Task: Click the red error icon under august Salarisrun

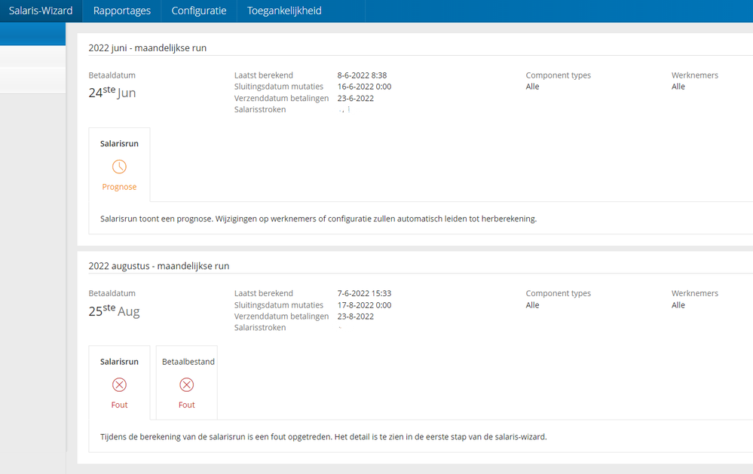Action: click(x=119, y=384)
